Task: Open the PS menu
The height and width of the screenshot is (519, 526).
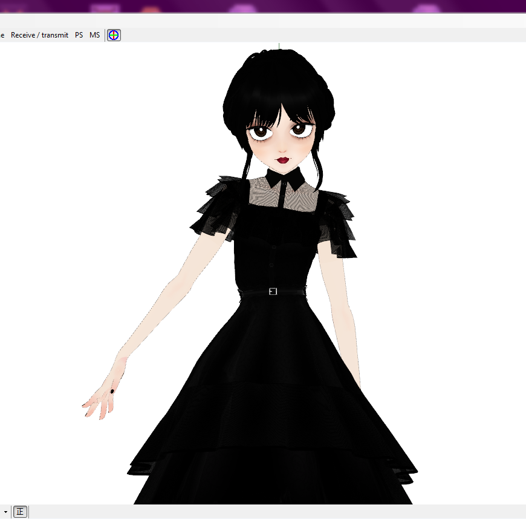Action: point(79,35)
